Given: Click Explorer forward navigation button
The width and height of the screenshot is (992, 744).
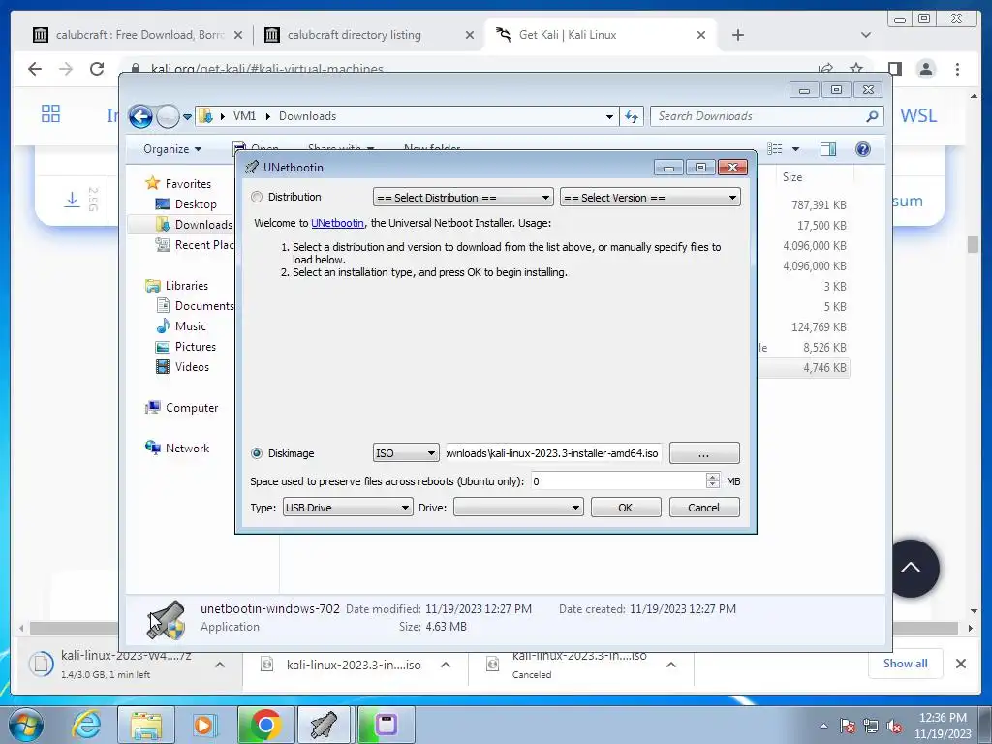Looking at the screenshot, I should coord(168,116).
